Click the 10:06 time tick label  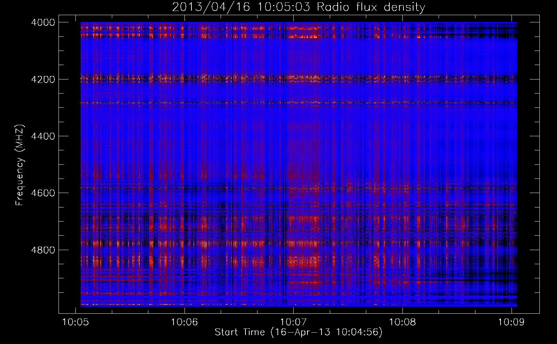(x=185, y=322)
